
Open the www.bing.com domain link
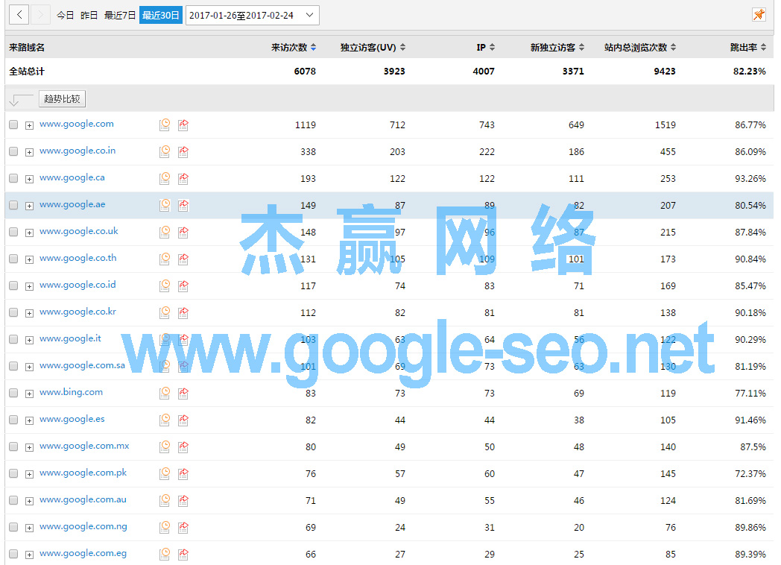pyautogui.click(x=72, y=392)
